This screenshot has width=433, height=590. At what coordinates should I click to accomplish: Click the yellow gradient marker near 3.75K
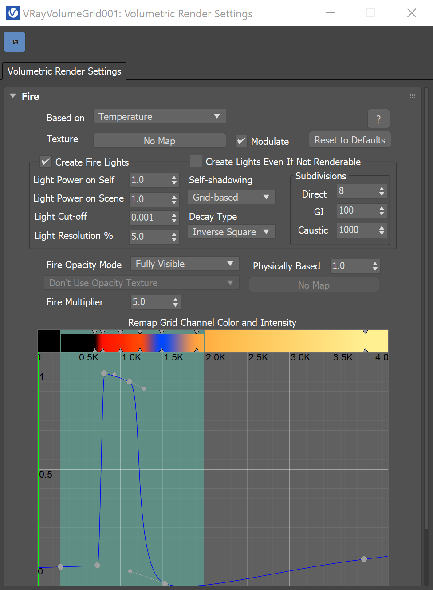(365, 332)
